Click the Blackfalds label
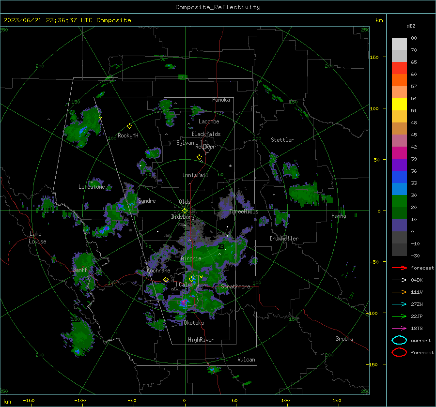 pyautogui.click(x=206, y=134)
